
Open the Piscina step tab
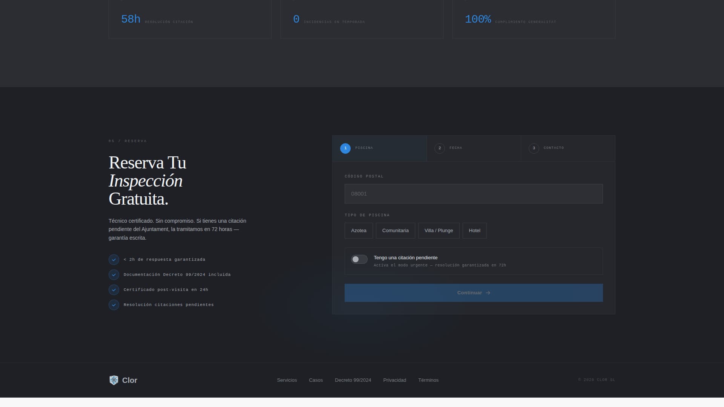(x=379, y=148)
